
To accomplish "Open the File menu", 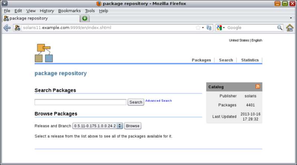I will pos(7,11).
